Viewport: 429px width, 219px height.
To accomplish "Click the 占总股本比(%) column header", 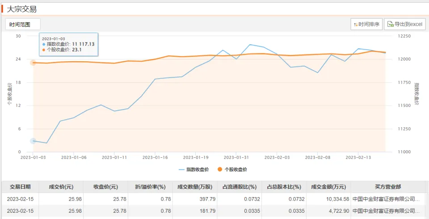I will coord(284,187).
